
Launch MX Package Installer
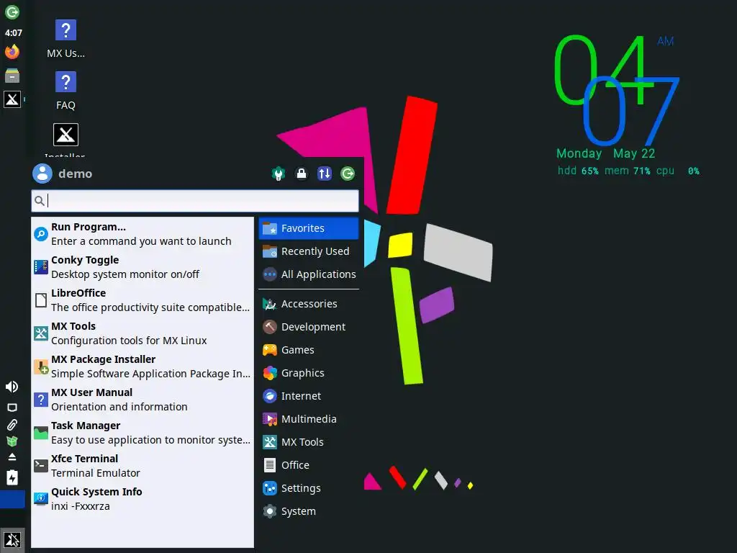point(143,367)
